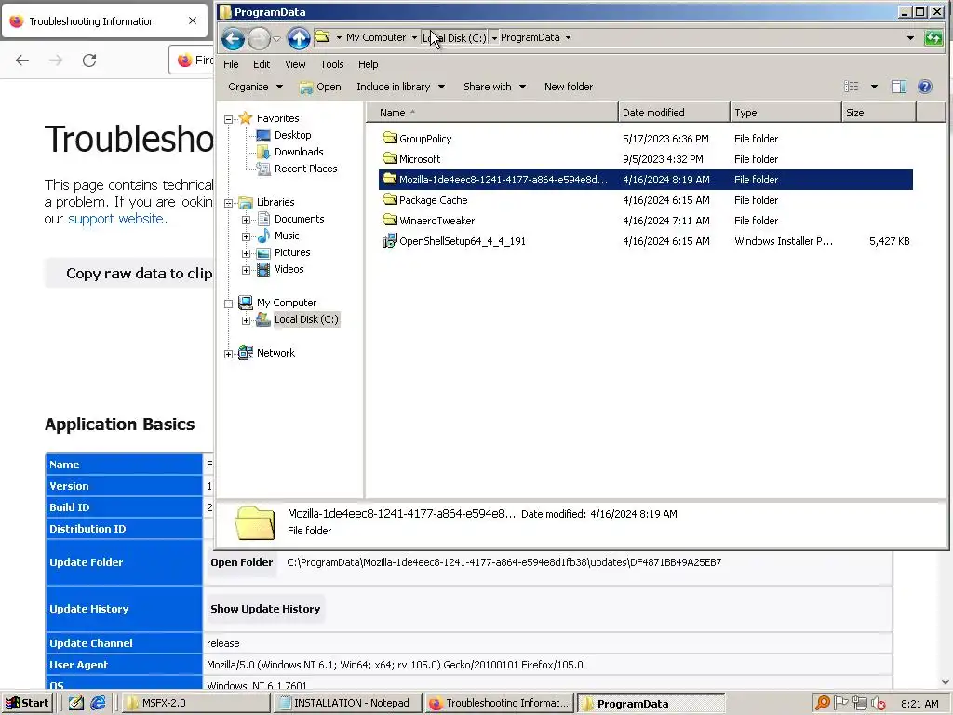Switch to MSFX-2.0 taskbar window

pyautogui.click(x=195, y=703)
